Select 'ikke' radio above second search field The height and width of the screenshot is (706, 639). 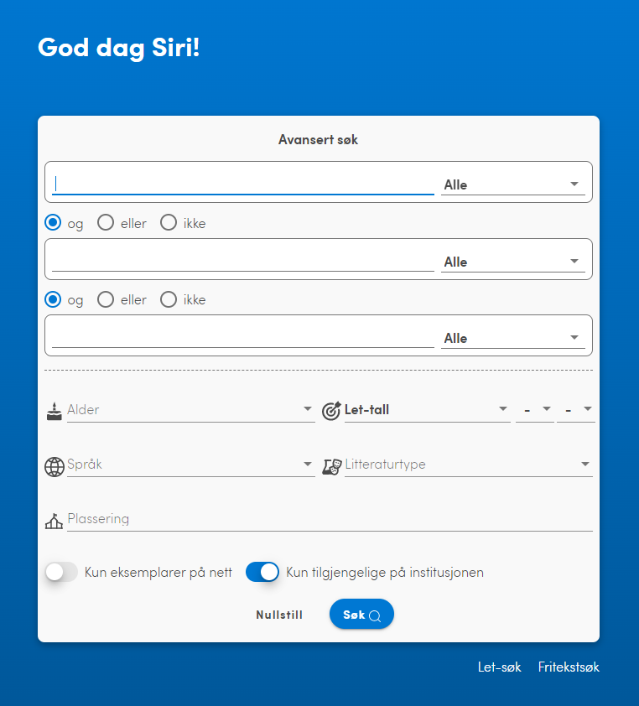click(169, 222)
